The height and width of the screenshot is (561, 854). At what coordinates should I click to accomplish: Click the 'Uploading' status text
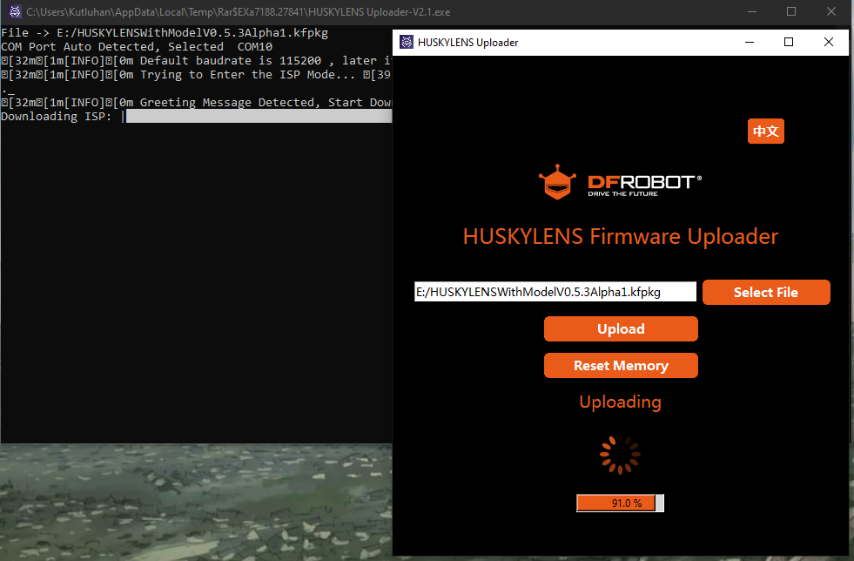[621, 402]
